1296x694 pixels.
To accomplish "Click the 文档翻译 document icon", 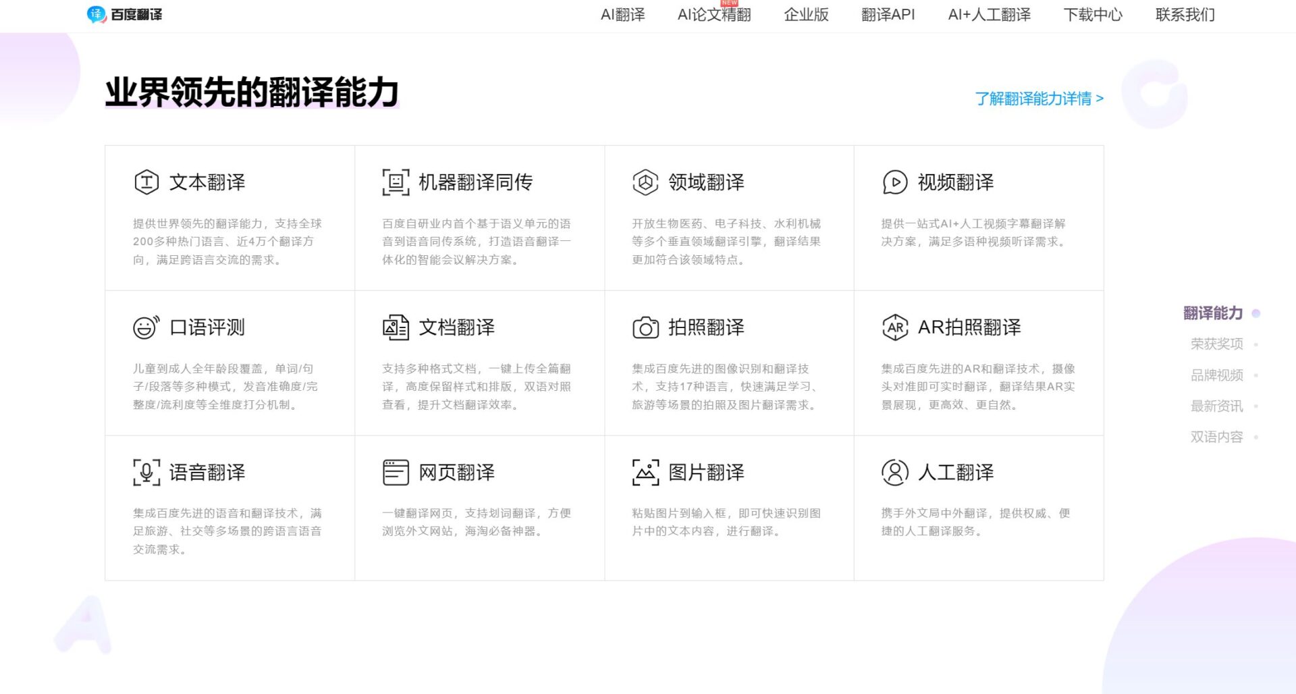I will tap(396, 327).
